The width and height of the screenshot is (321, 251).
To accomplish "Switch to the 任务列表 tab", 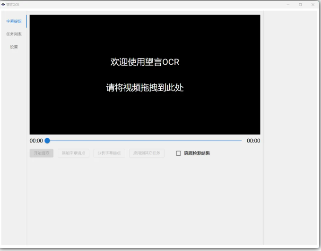I will [x=14, y=34].
